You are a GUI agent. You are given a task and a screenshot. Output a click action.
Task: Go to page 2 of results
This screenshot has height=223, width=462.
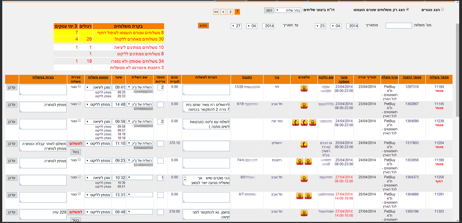(x=230, y=12)
